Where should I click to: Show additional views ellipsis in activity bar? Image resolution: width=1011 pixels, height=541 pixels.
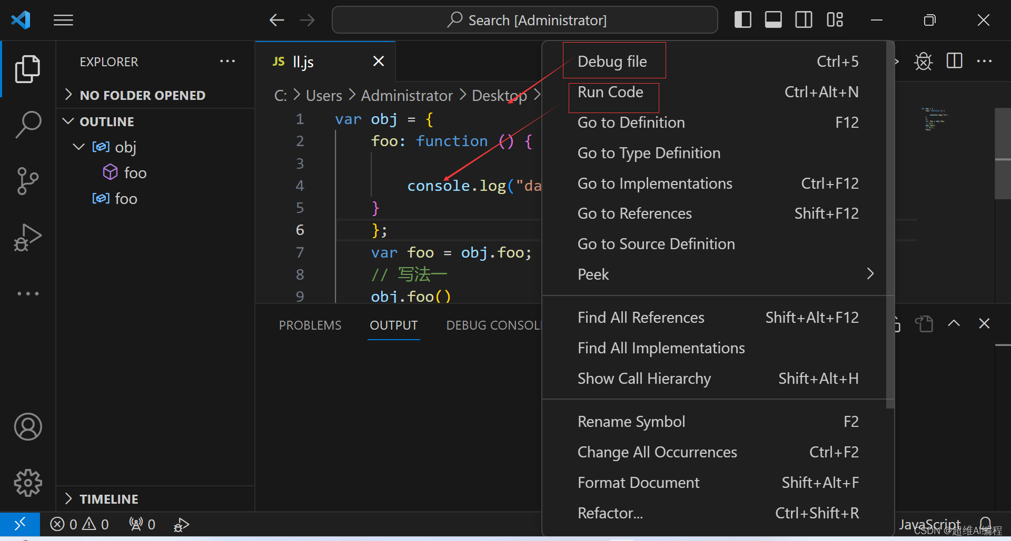tap(27, 293)
